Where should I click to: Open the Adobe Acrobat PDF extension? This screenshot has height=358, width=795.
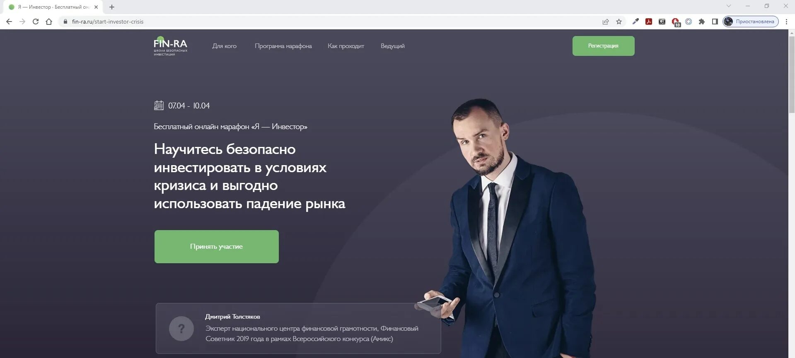click(649, 22)
